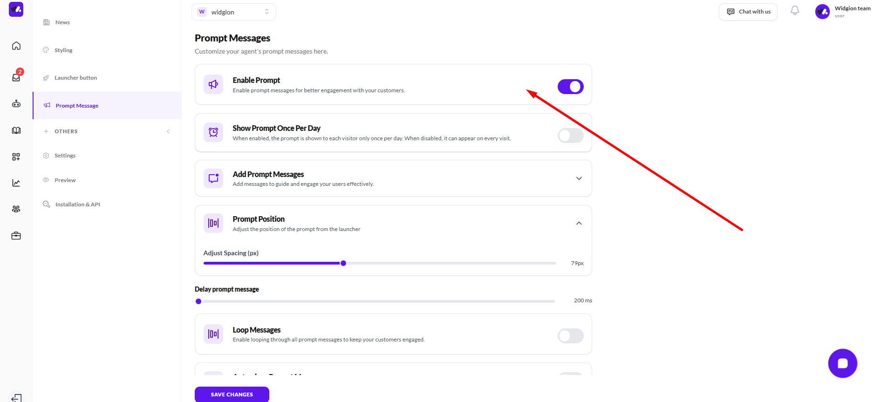Open the Styling menu item

coord(63,50)
